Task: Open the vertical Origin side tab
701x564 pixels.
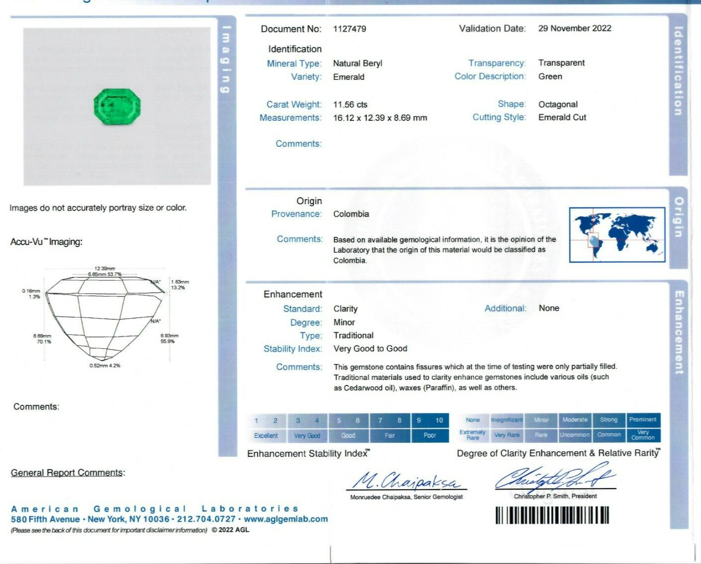Action: pos(679,217)
